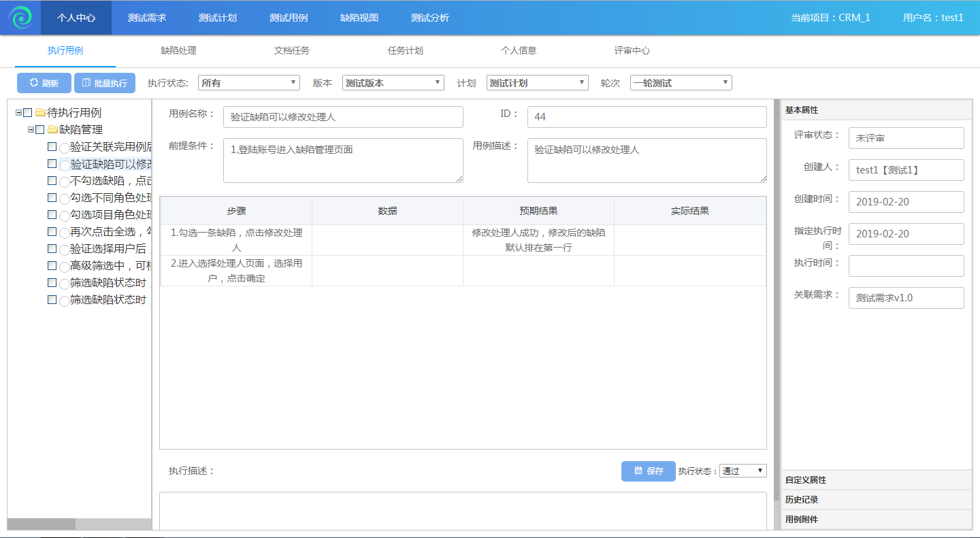Click the 保存 save button
Viewport: 980px width, 538px height.
click(648, 471)
